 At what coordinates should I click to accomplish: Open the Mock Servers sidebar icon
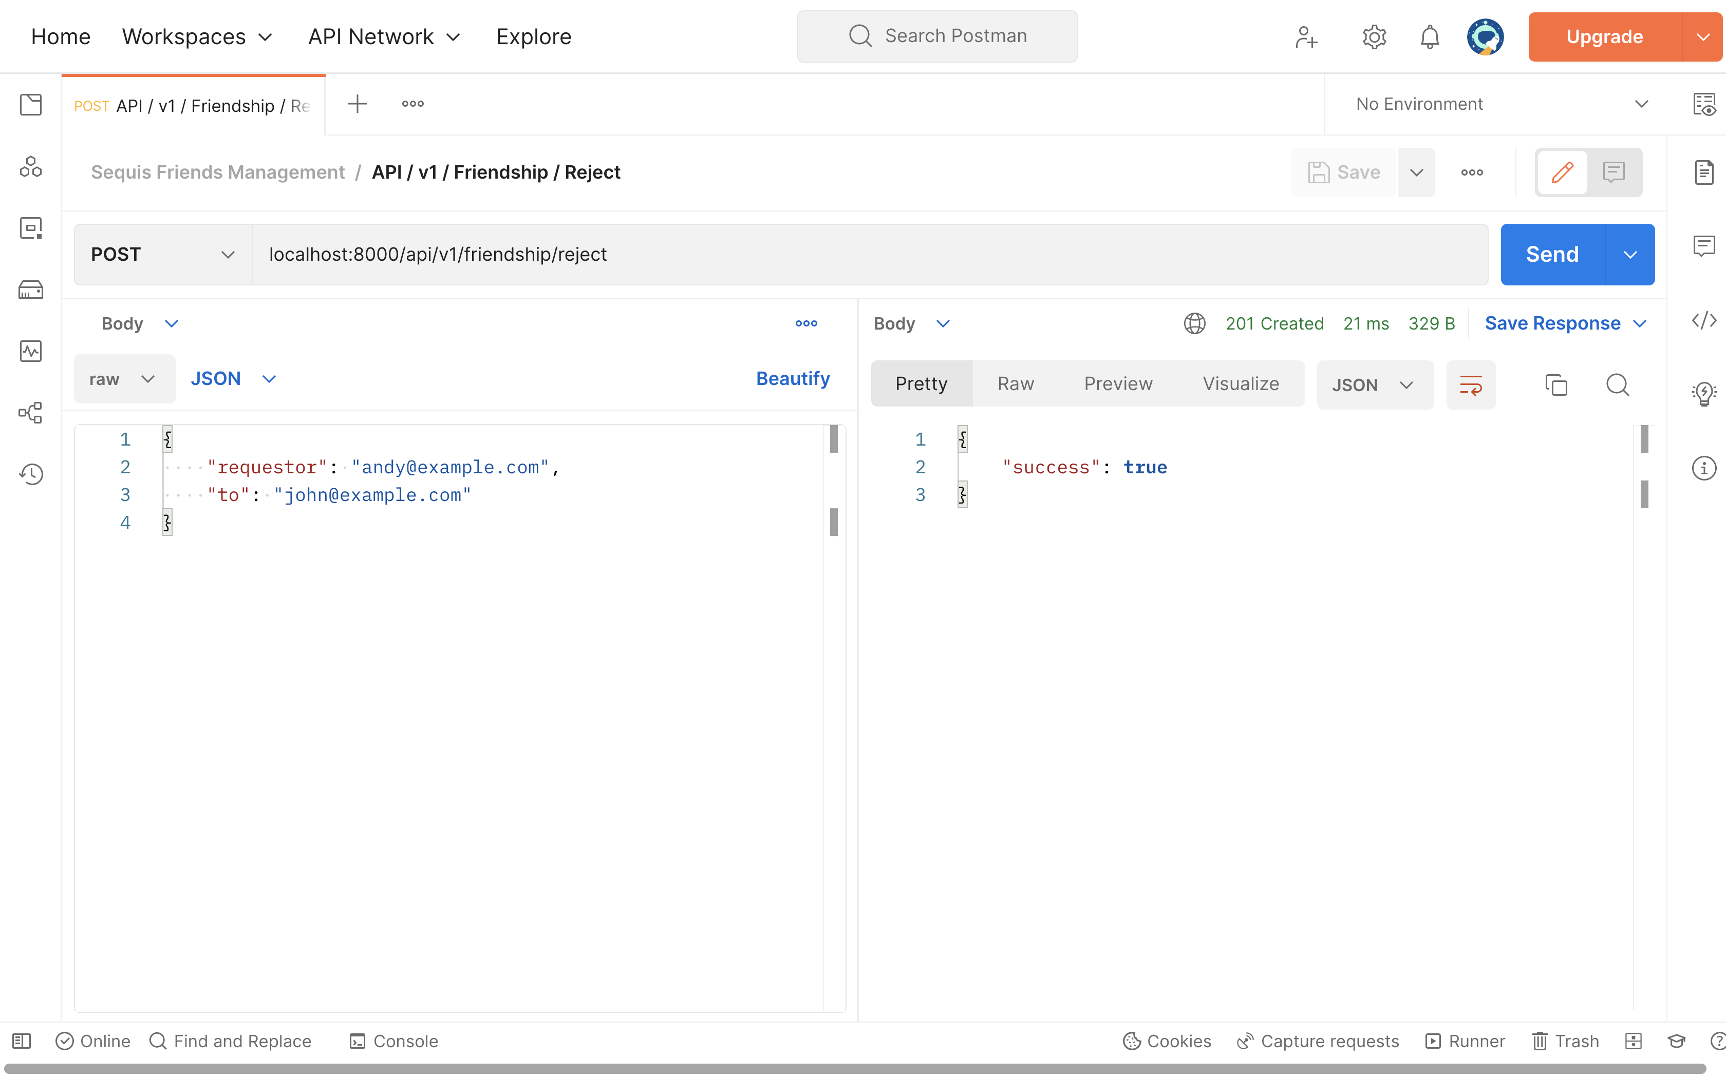click(x=31, y=290)
